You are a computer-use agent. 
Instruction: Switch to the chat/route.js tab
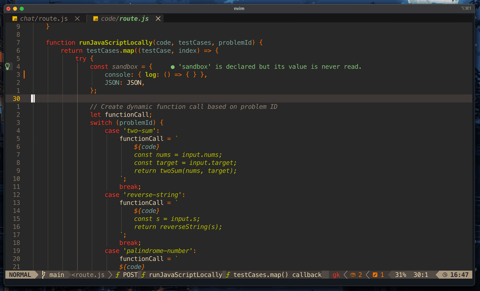point(44,19)
